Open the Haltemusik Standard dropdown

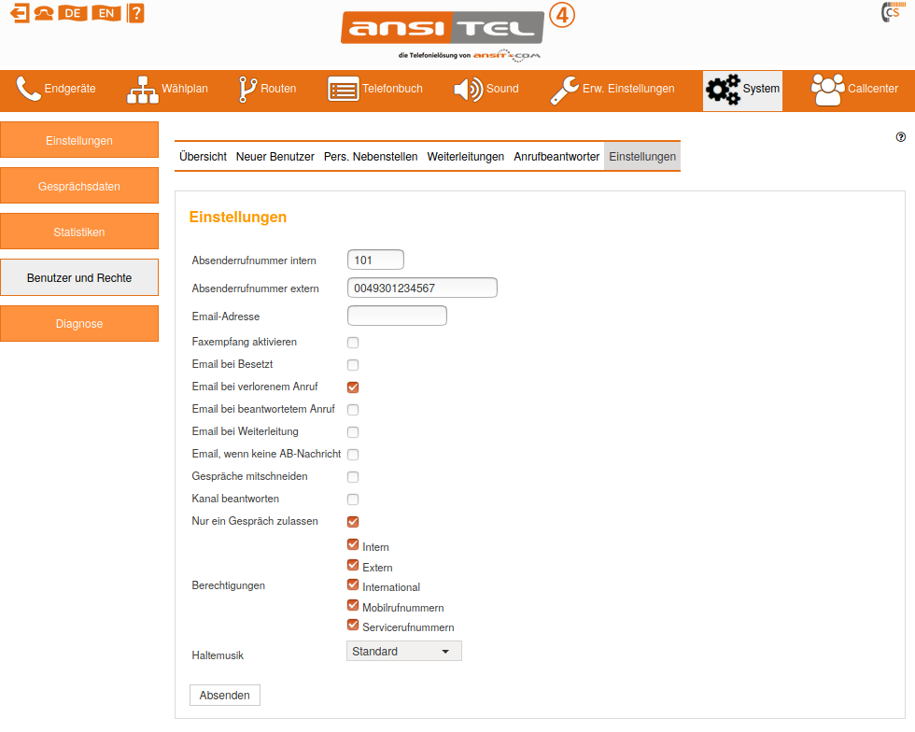coord(403,652)
